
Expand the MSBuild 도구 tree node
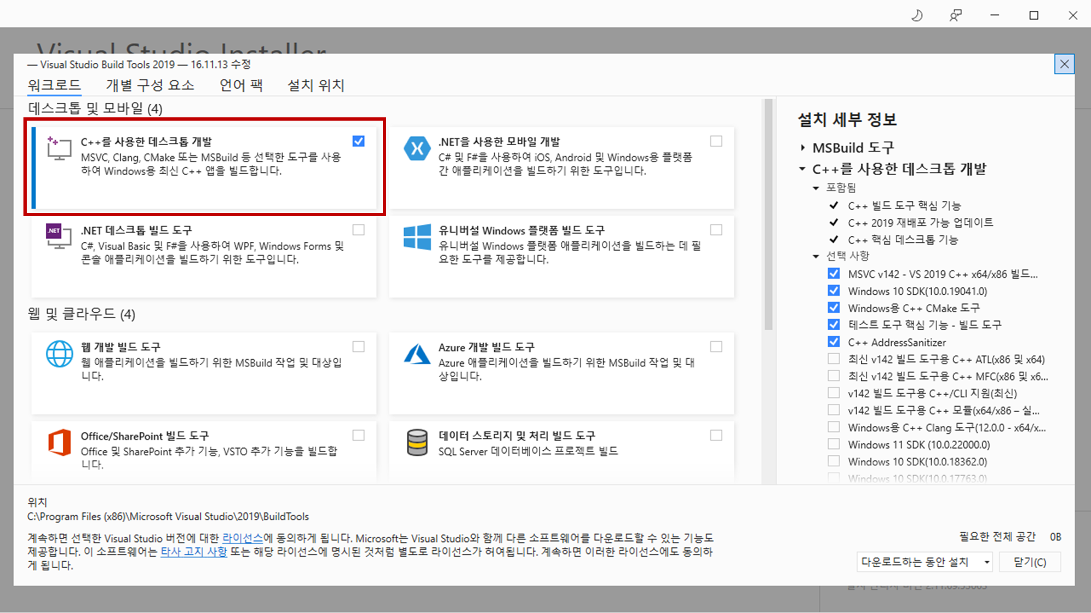pos(802,147)
